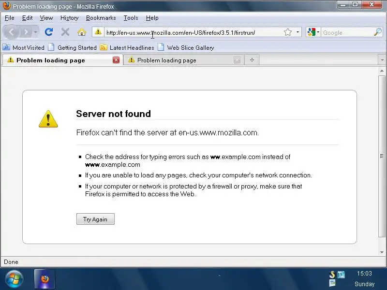Open the Latest Headlines feed bookmark

click(x=127, y=47)
